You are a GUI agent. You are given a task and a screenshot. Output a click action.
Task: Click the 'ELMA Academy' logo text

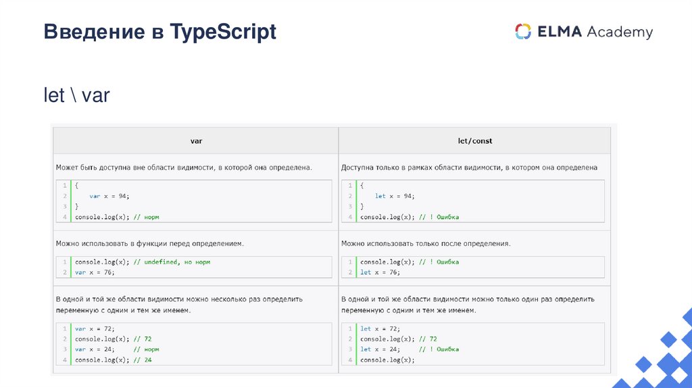pyautogui.click(x=595, y=32)
